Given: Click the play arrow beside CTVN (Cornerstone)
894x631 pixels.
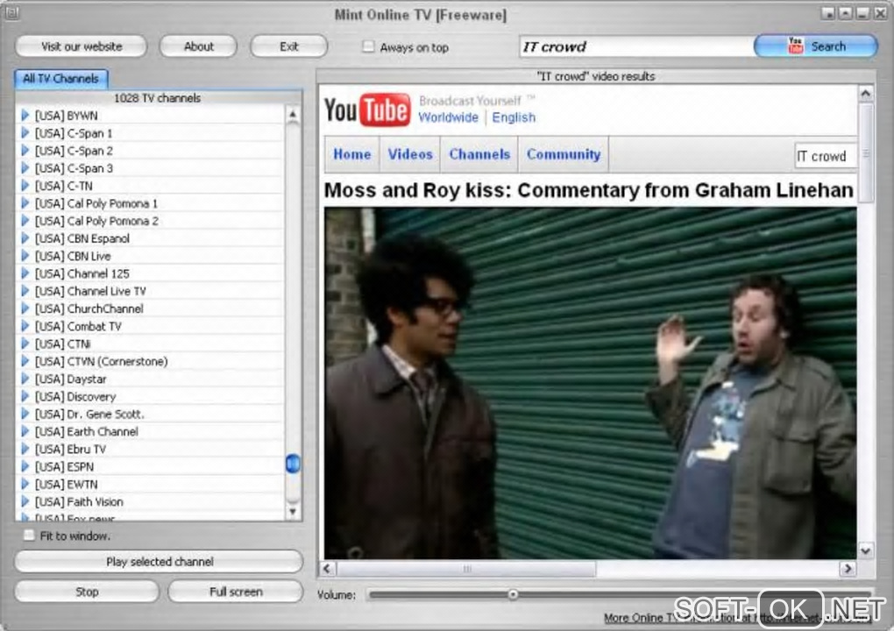Looking at the screenshot, I should pyautogui.click(x=25, y=361).
